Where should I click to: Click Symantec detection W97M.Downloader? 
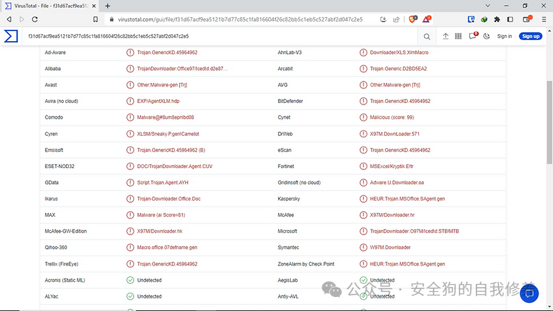click(x=390, y=248)
